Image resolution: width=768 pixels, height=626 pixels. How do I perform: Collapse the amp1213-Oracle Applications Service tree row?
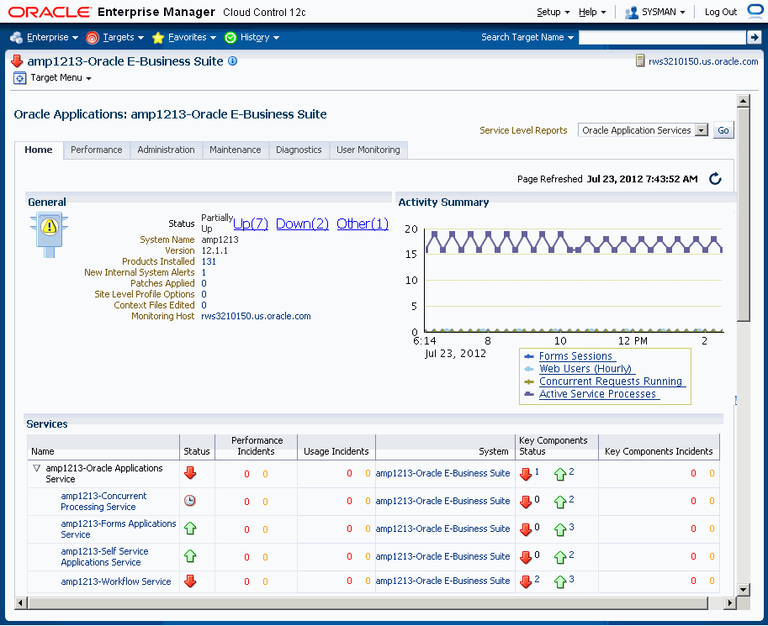click(x=36, y=468)
